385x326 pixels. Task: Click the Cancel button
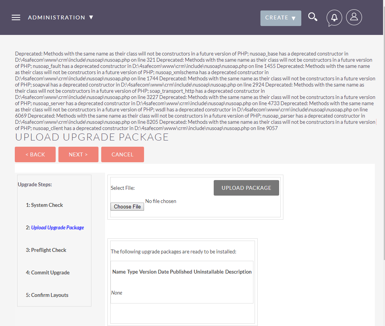click(123, 154)
